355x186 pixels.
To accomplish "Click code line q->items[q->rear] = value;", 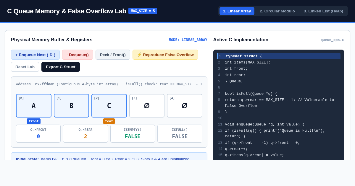I will click(279, 155).
